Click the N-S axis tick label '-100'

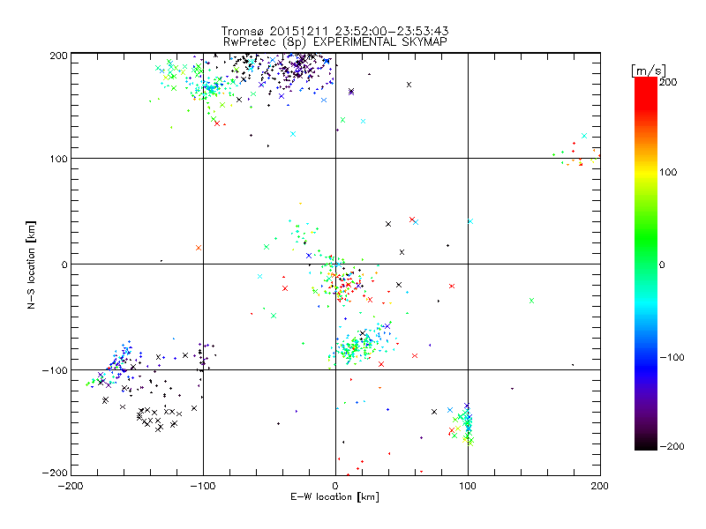tap(55, 370)
